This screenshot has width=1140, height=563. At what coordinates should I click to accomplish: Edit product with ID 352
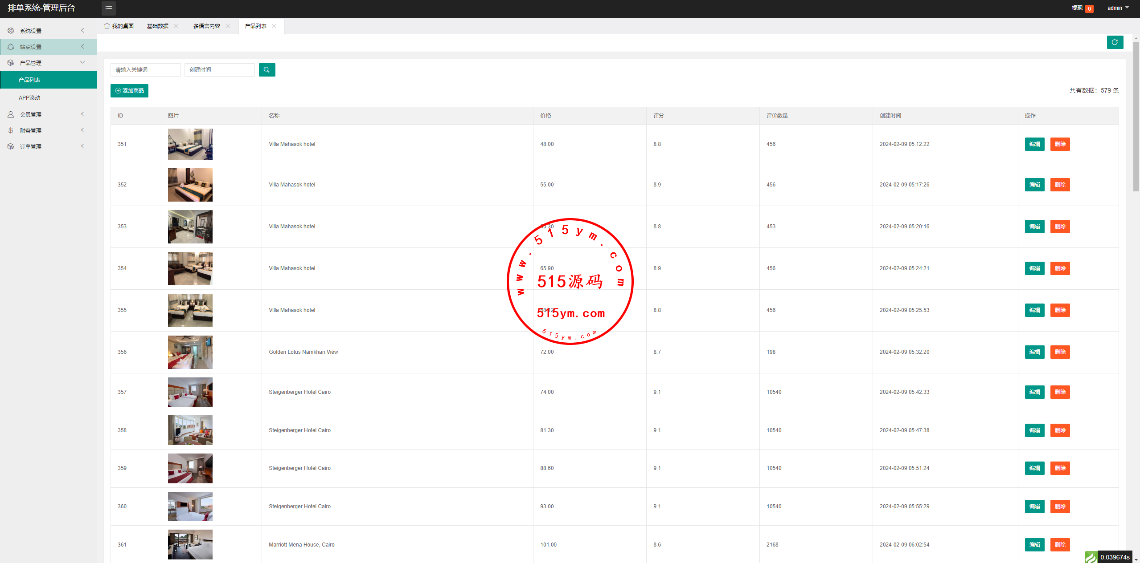[x=1034, y=185]
